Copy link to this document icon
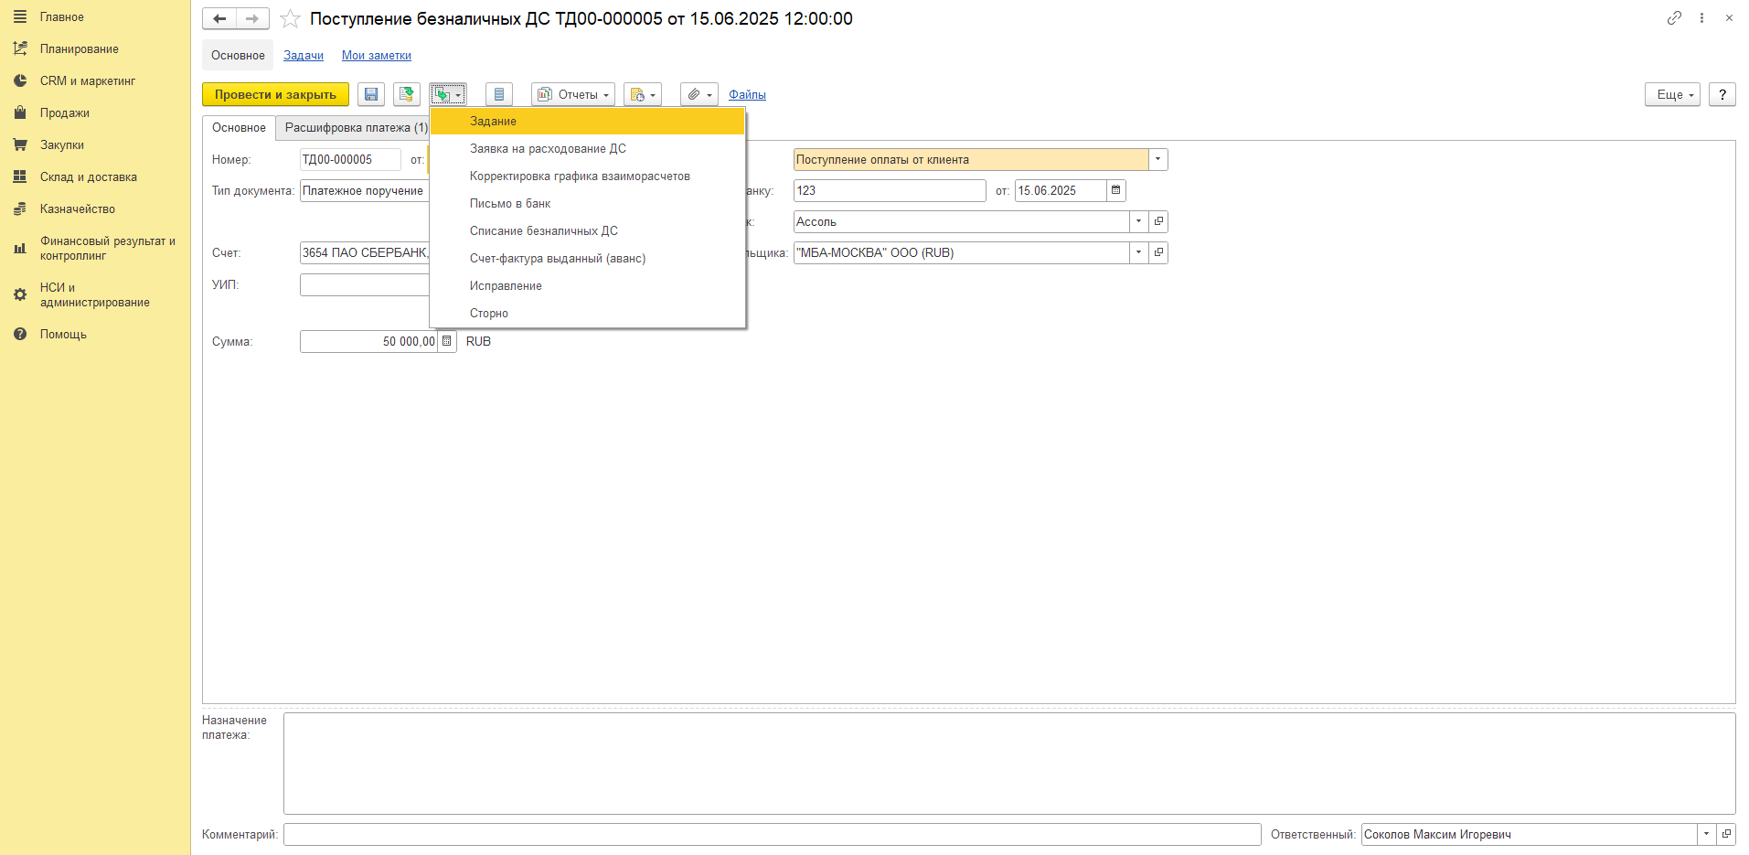 1674,17
